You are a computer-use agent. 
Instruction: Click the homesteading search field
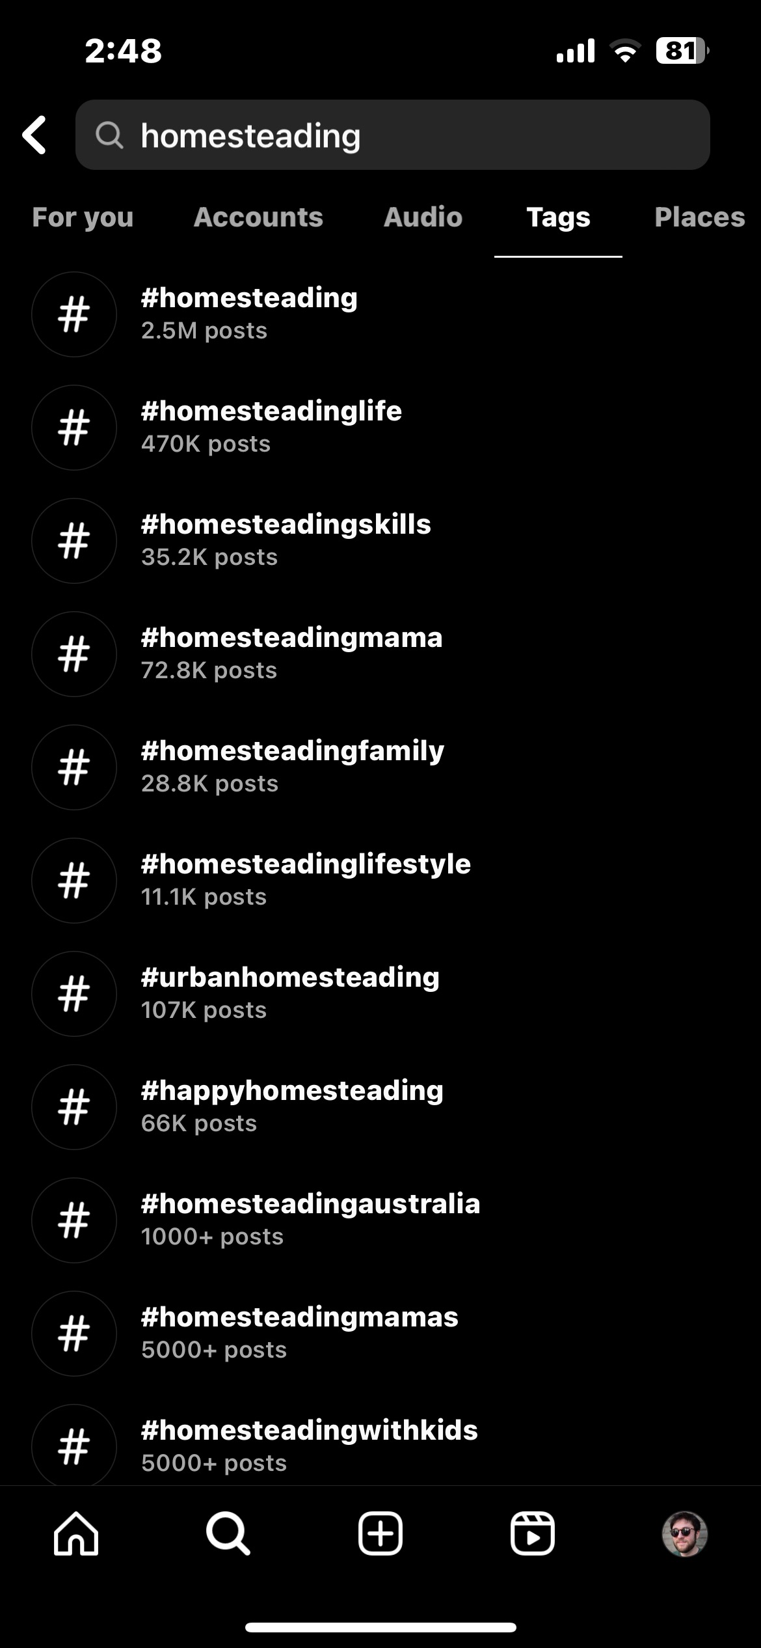416,135
